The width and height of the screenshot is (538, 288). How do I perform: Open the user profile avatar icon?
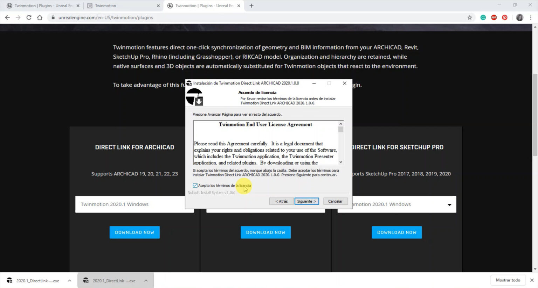coord(519,17)
